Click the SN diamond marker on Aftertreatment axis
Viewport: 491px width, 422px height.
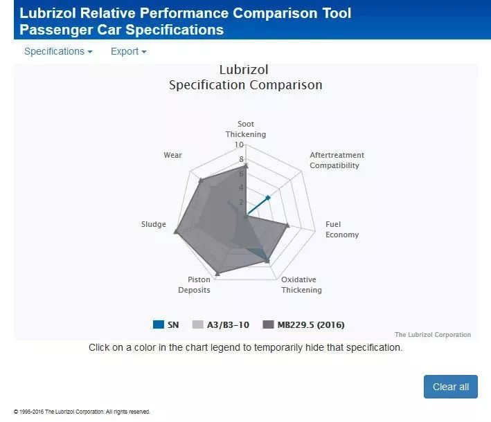(267, 198)
